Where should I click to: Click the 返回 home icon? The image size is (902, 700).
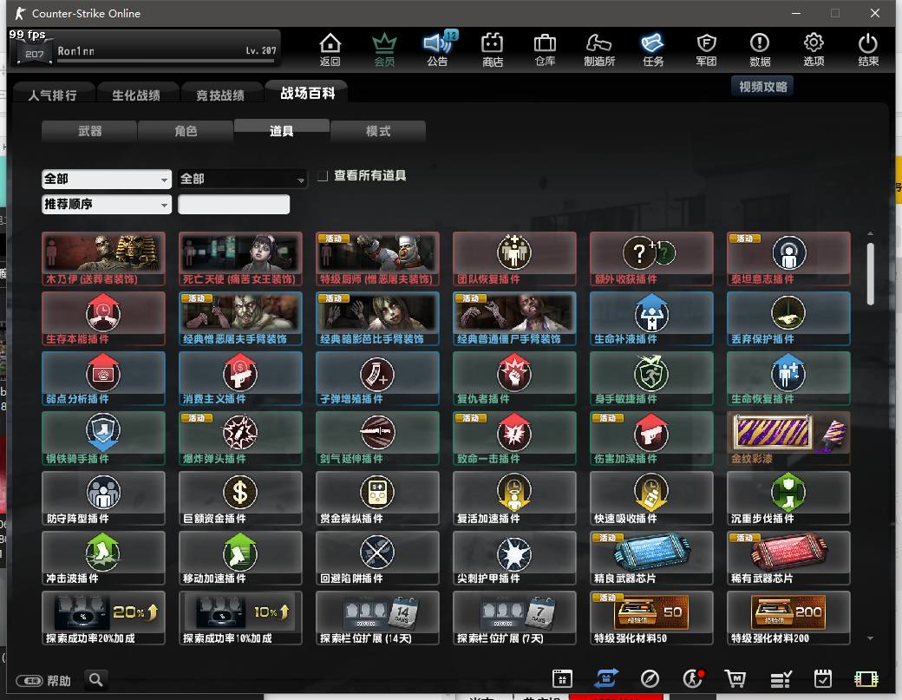[x=330, y=49]
